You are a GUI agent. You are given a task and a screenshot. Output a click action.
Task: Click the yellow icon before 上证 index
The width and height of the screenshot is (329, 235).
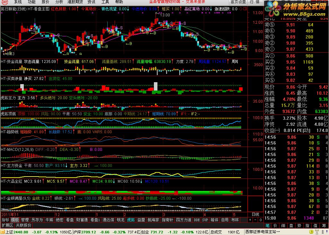point(3,232)
